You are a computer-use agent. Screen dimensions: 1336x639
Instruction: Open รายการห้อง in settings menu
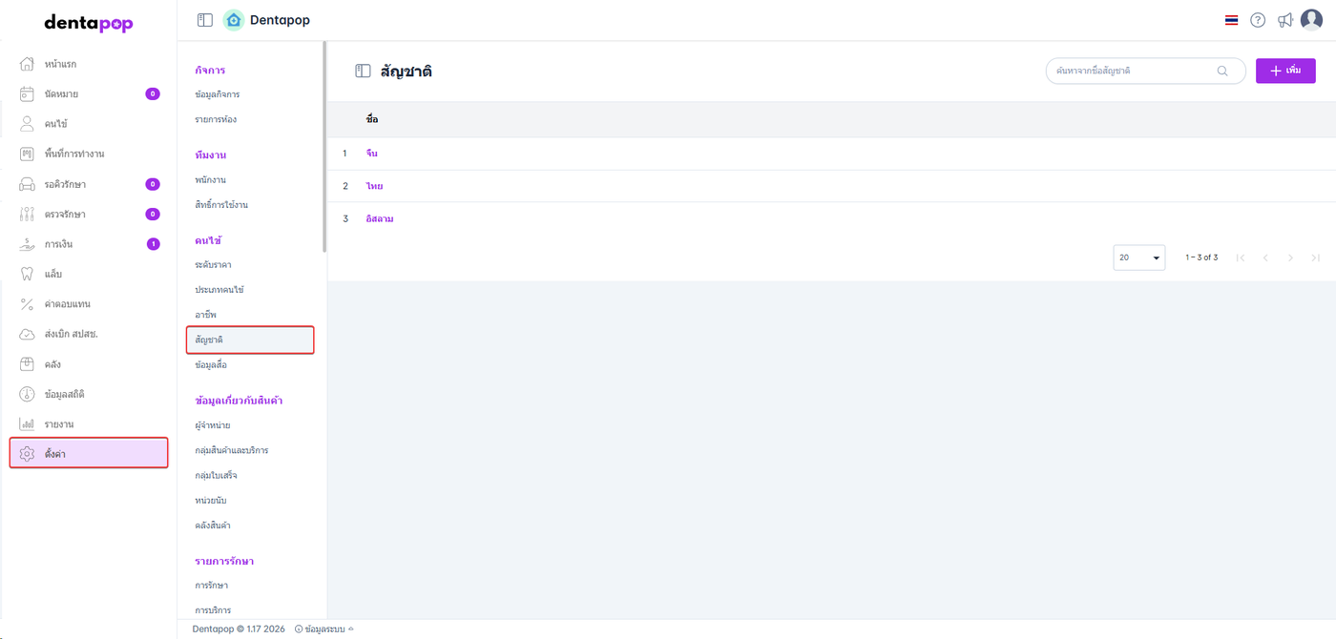[x=216, y=119]
